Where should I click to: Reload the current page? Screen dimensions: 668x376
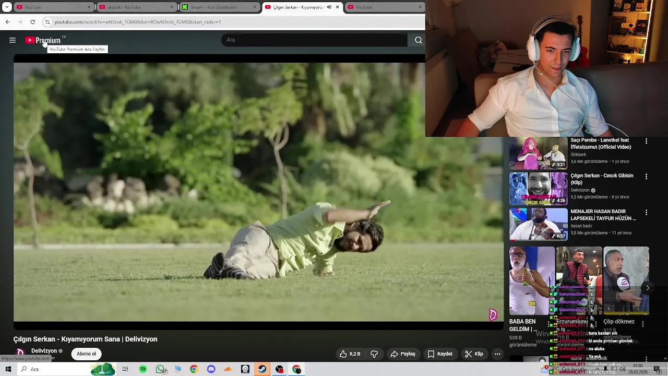(32, 22)
